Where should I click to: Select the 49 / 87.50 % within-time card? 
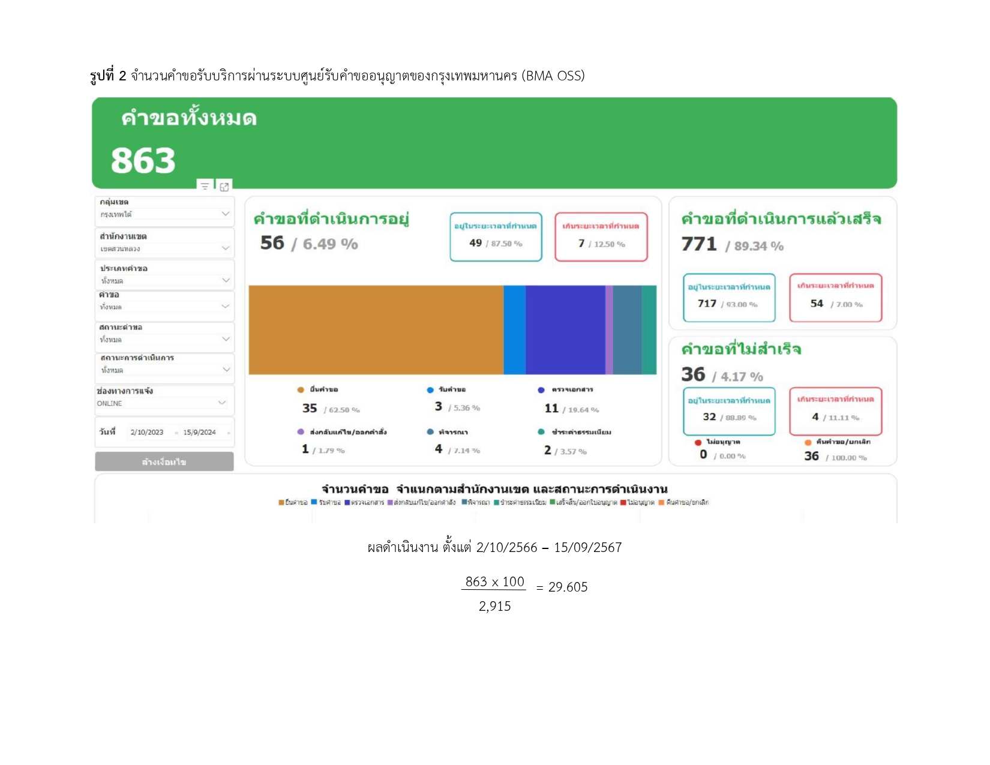pyautogui.click(x=496, y=237)
